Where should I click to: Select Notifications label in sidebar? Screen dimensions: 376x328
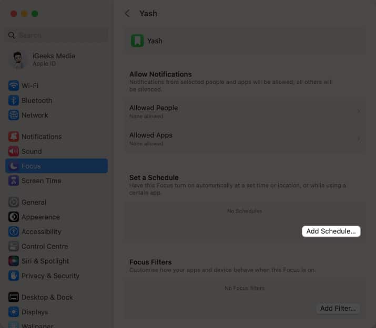tap(42, 136)
